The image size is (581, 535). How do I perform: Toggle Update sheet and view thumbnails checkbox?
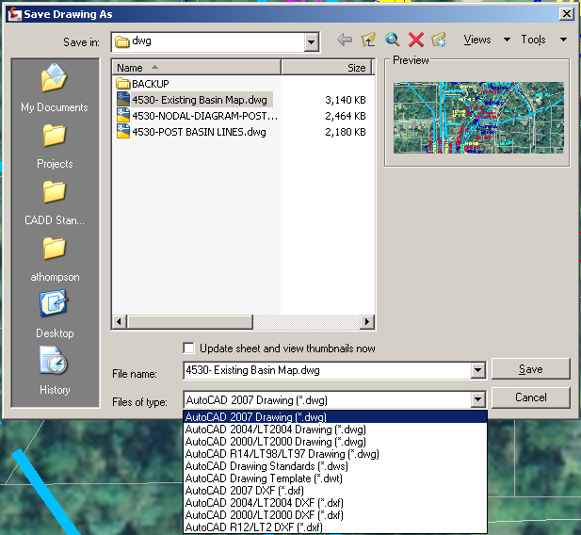pyautogui.click(x=188, y=349)
